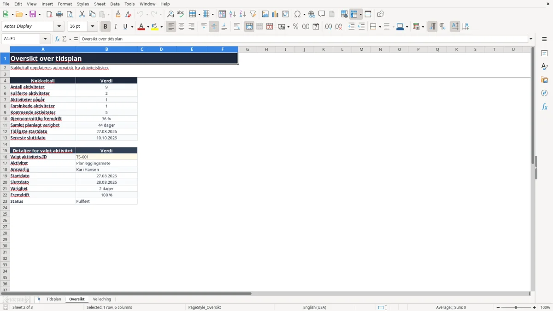Screen dimensions: 553x311
Task: Open the Insert menu
Action: pyautogui.click(x=47, y=4)
